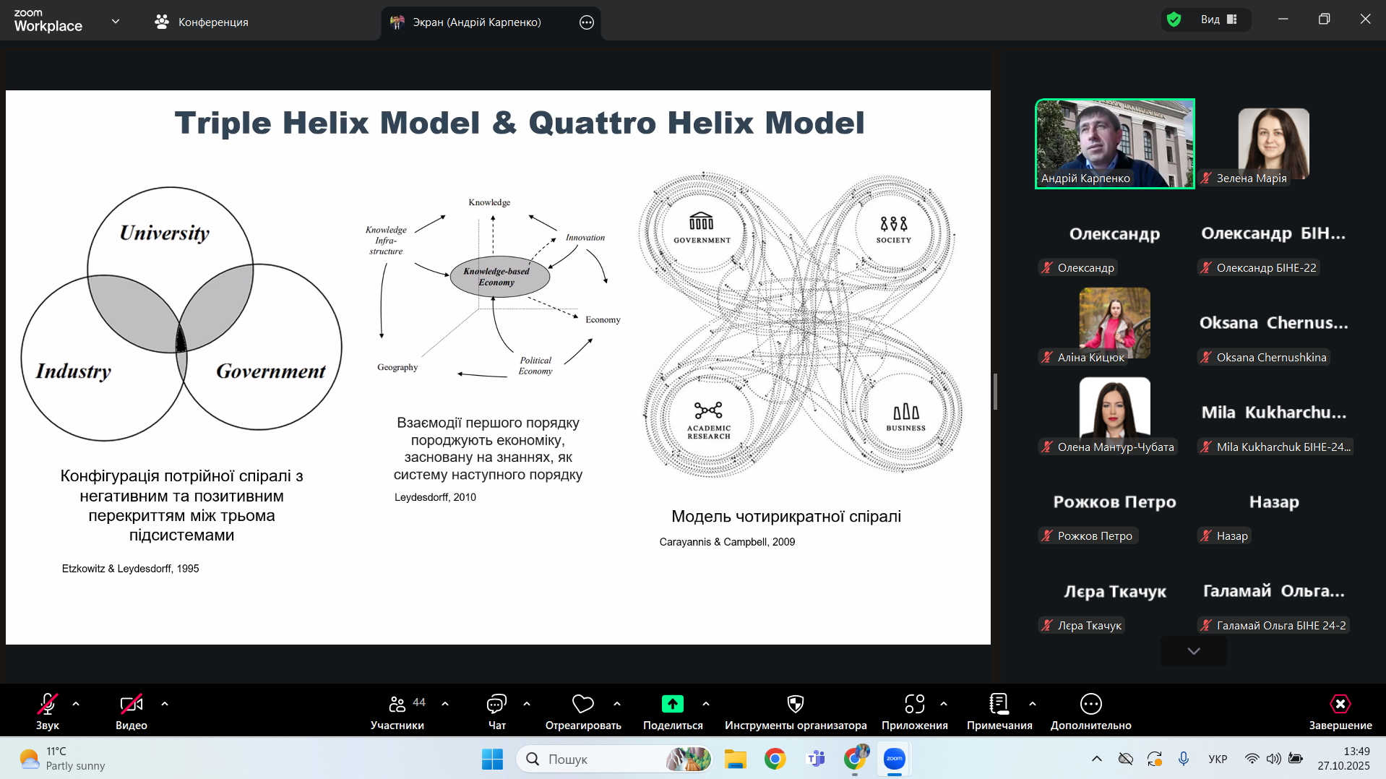Turn on the video camera

pyautogui.click(x=131, y=704)
